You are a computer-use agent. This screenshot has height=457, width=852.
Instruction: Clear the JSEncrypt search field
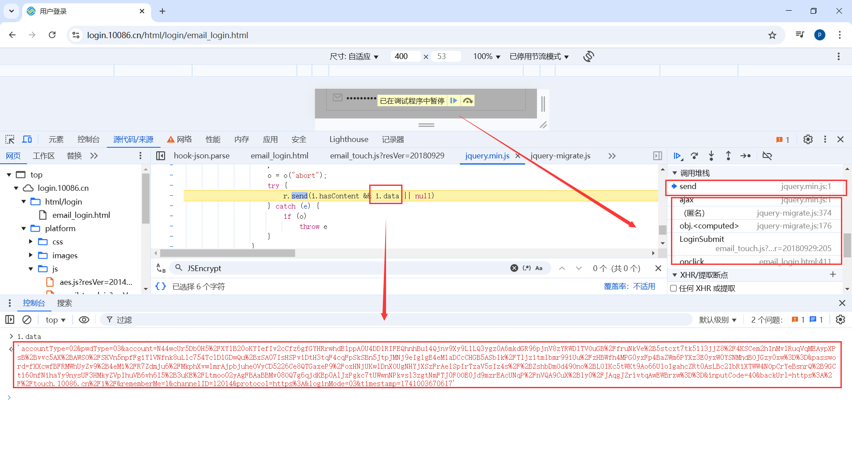click(514, 268)
